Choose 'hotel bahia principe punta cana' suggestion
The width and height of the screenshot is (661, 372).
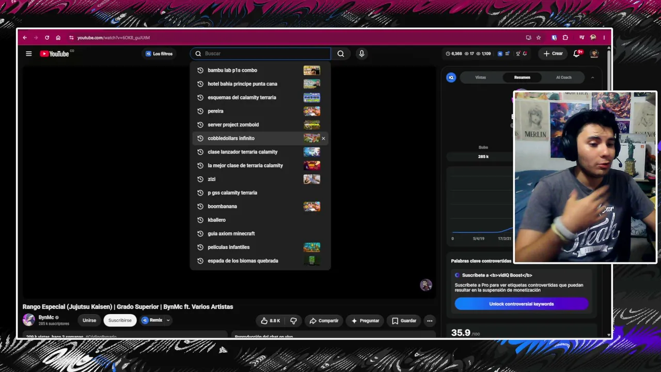point(260,84)
